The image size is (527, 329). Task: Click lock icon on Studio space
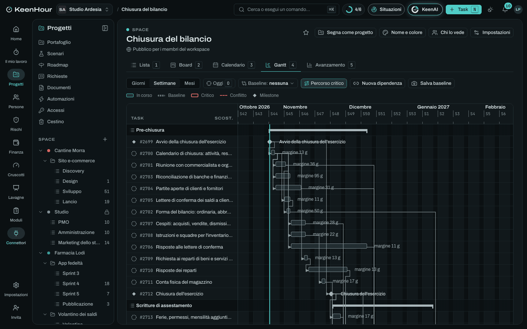(107, 212)
